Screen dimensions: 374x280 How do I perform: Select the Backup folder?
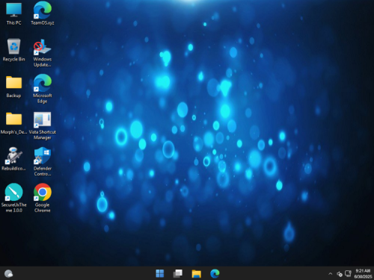pyautogui.click(x=13, y=87)
